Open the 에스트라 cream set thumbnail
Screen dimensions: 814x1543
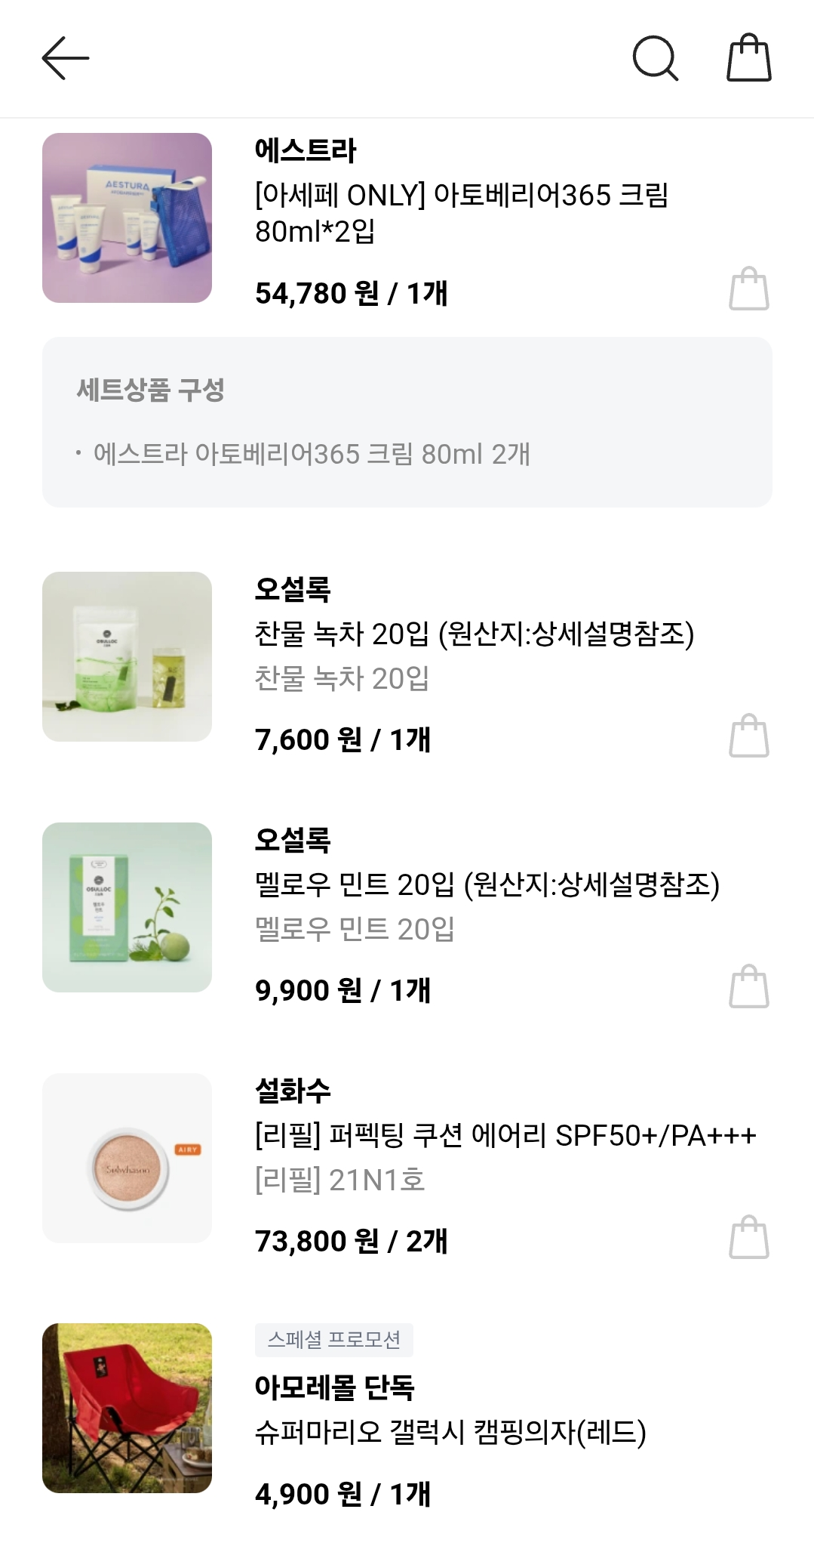[127, 218]
